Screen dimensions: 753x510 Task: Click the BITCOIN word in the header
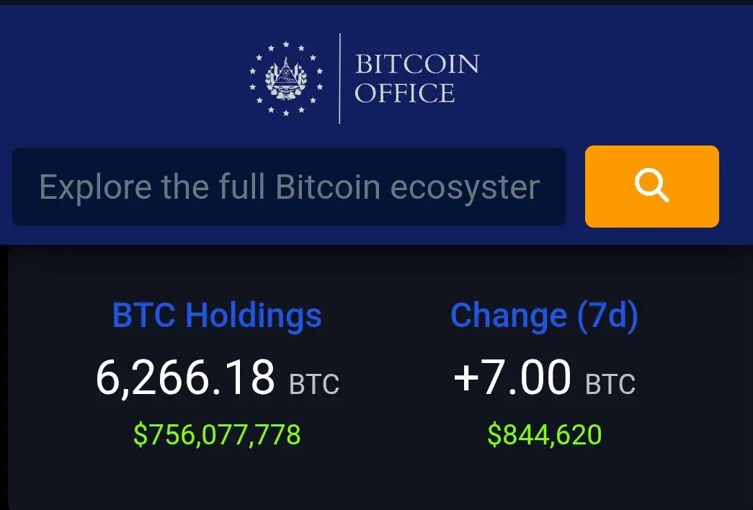pos(416,64)
